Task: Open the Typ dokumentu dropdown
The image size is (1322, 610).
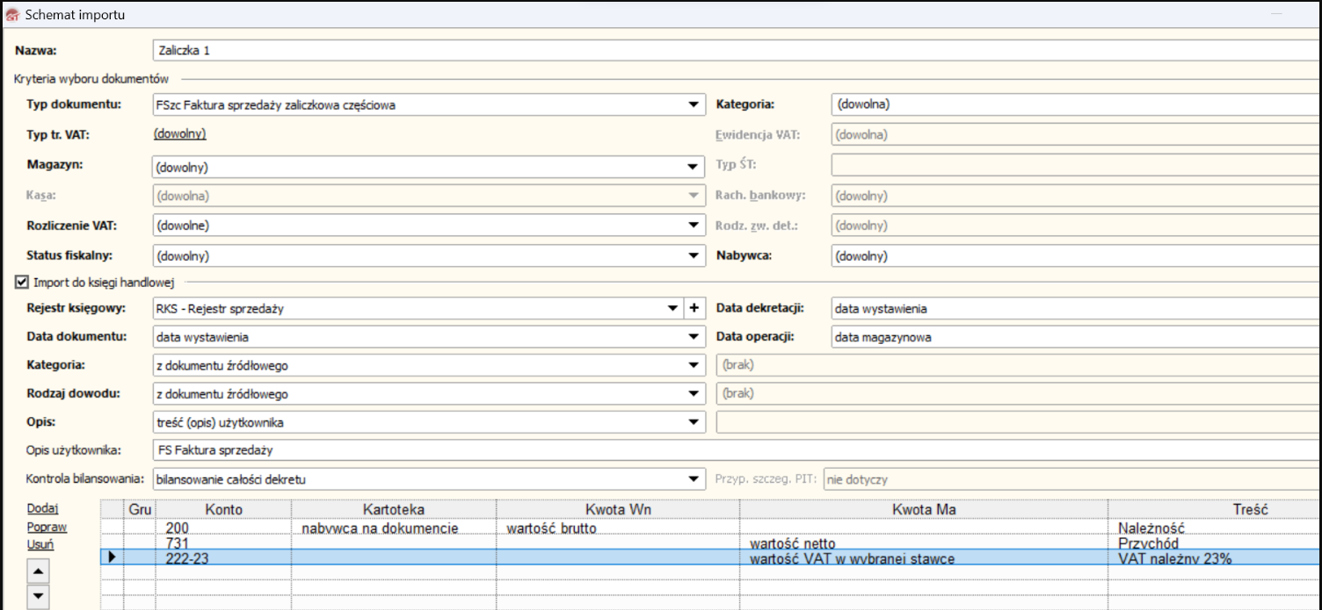Action: pos(694,105)
